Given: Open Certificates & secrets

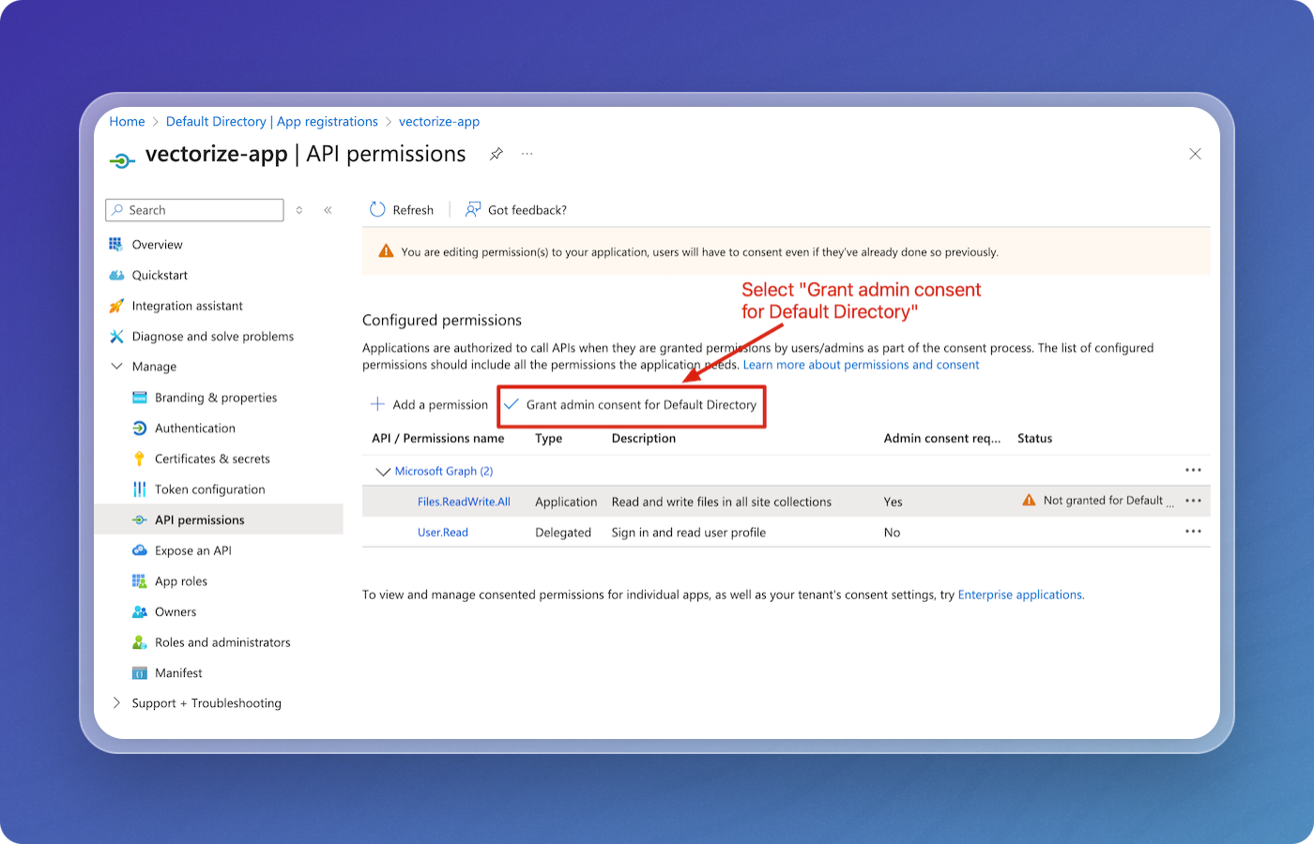Looking at the screenshot, I should pos(212,459).
